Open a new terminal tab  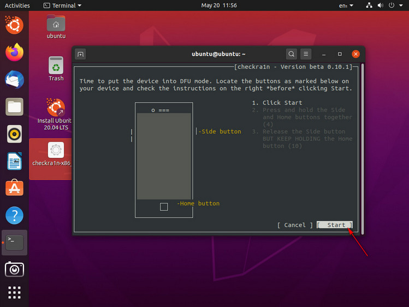(81, 54)
